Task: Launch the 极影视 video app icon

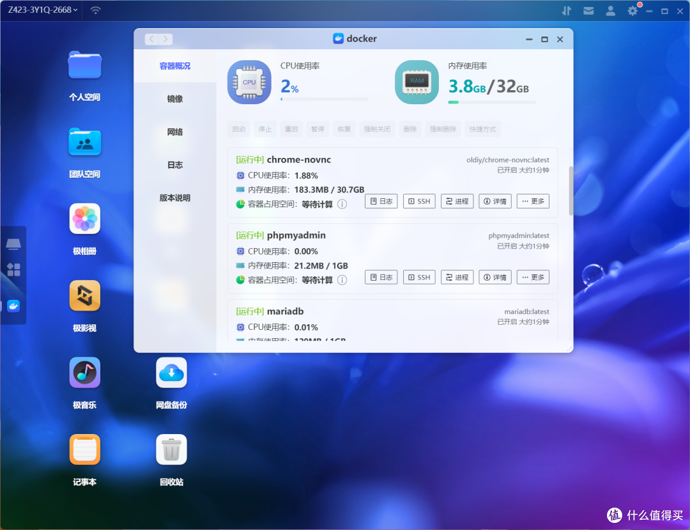Action: point(85,296)
